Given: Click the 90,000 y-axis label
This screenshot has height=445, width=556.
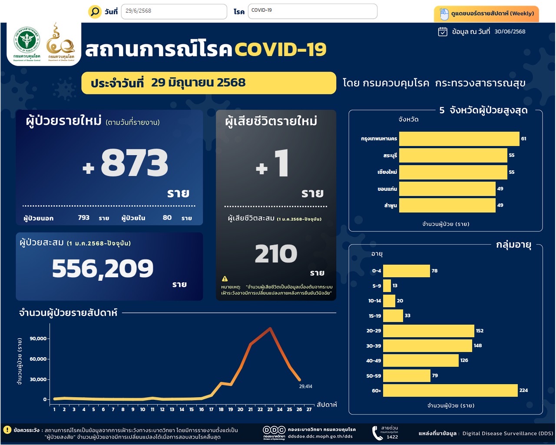Looking at the screenshot, I should [x=38, y=339].
